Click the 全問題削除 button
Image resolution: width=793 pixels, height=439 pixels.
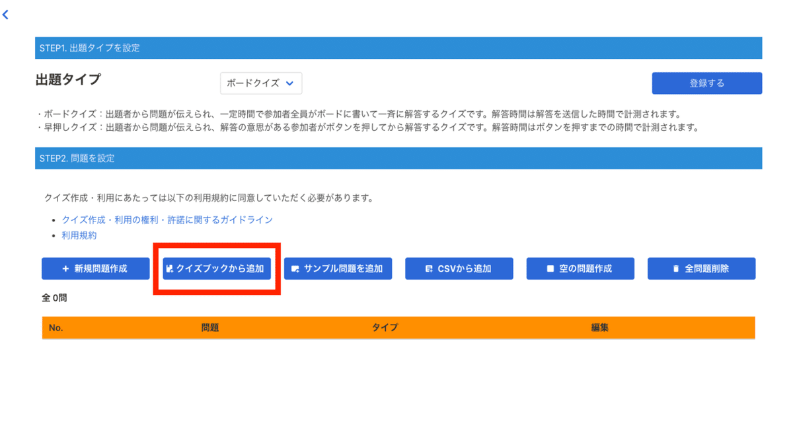point(701,268)
